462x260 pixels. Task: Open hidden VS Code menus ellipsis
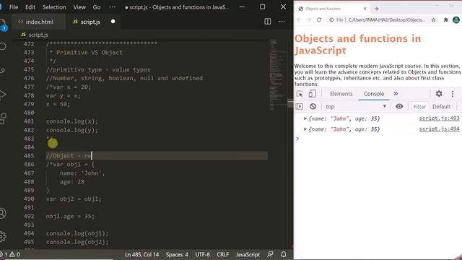113,7
